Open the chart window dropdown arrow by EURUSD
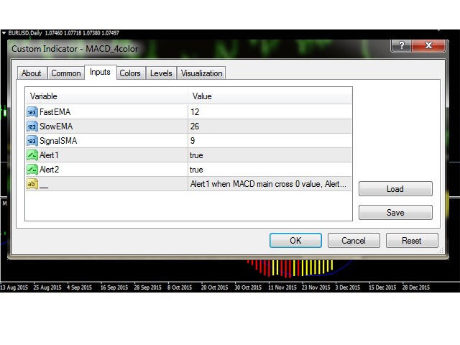460x345 pixels. pyautogui.click(x=4, y=33)
